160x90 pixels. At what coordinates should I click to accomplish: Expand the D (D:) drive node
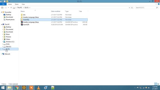point(3,44)
